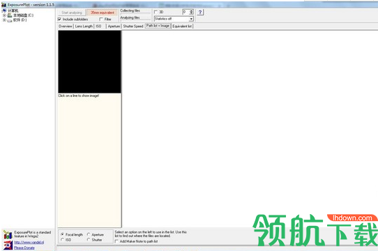Click the Wega2 eye logo icon
Screen dimensions: 378x251
[x=8, y=245]
